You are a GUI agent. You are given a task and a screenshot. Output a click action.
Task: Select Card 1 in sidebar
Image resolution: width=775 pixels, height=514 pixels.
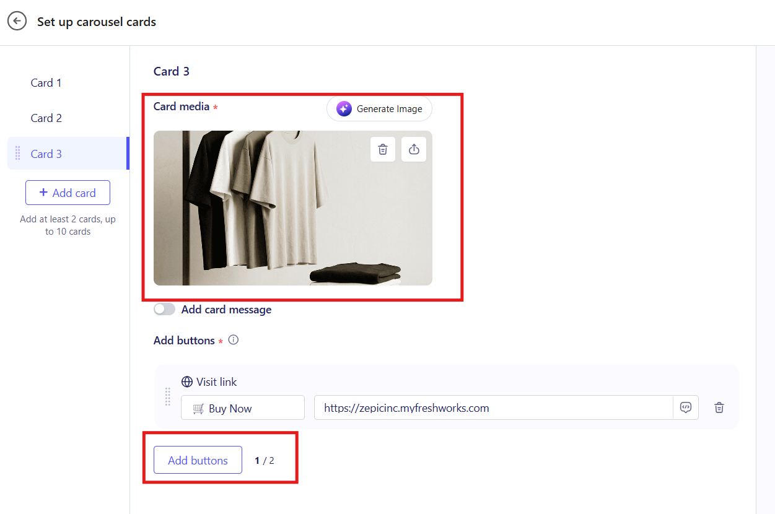[46, 83]
